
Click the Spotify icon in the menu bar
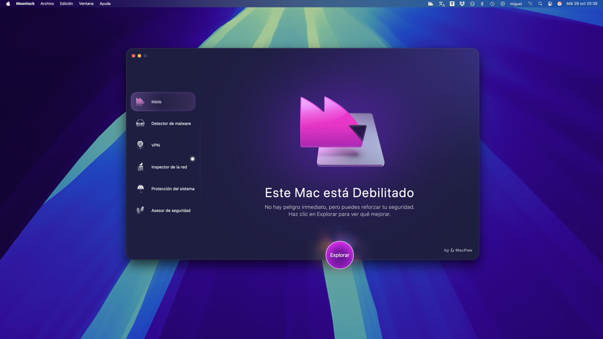click(x=502, y=4)
